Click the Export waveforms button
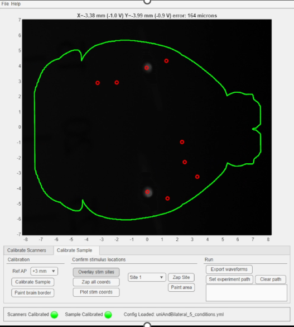This screenshot has height=327, width=294. [229, 269]
